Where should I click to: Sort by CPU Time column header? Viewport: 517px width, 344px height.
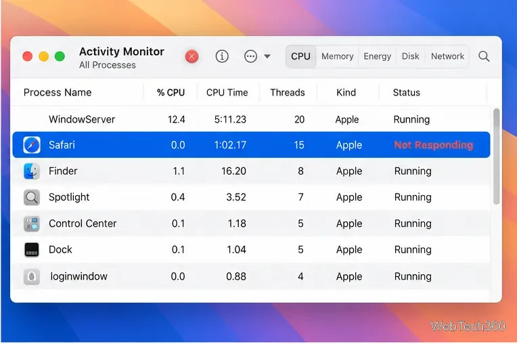pos(227,92)
